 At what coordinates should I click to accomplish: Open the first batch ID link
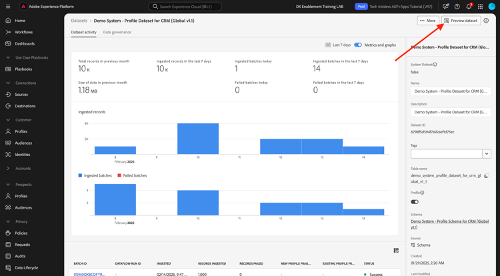click(x=89, y=274)
